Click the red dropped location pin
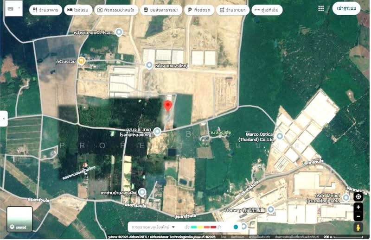This screenshot has width=371, height=240. (x=168, y=106)
